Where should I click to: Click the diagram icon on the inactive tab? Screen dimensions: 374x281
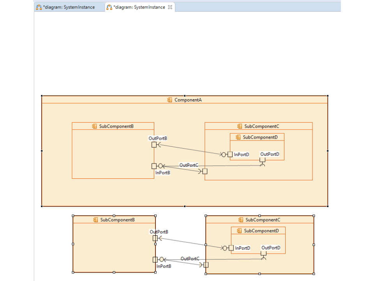(x=39, y=7)
